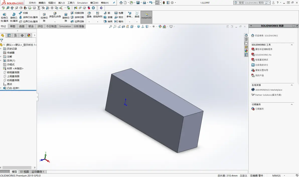Select the 拉伸凸台/基体 extrude boss tool
Image resolution: width=299 pixels, height=177 pixels.
coord(4,17)
